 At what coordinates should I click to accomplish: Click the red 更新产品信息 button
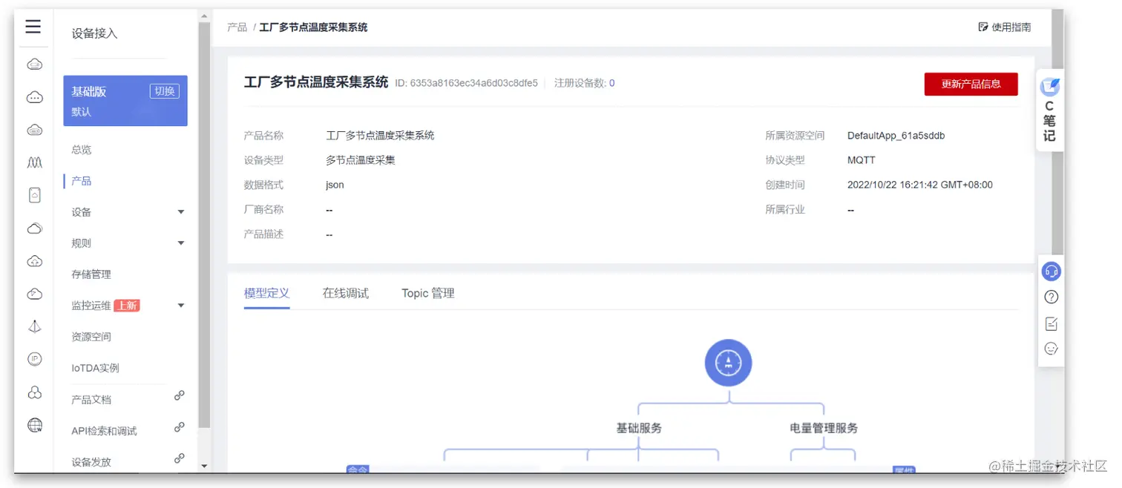[x=971, y=84]
